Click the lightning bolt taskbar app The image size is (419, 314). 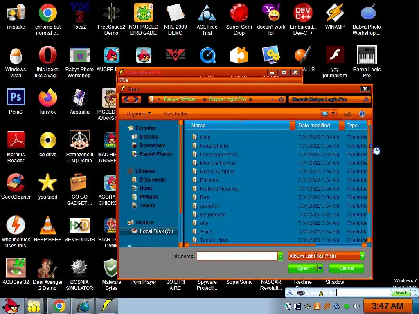[106, 306]
